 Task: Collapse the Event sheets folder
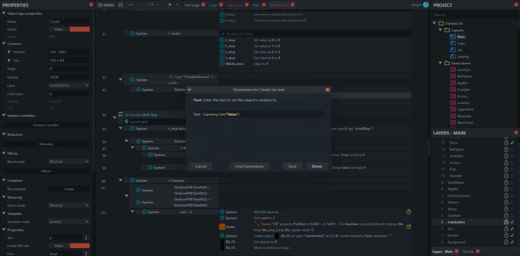441,63
